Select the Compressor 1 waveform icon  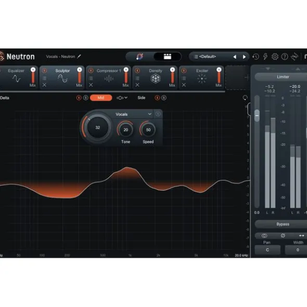(109, 79)
